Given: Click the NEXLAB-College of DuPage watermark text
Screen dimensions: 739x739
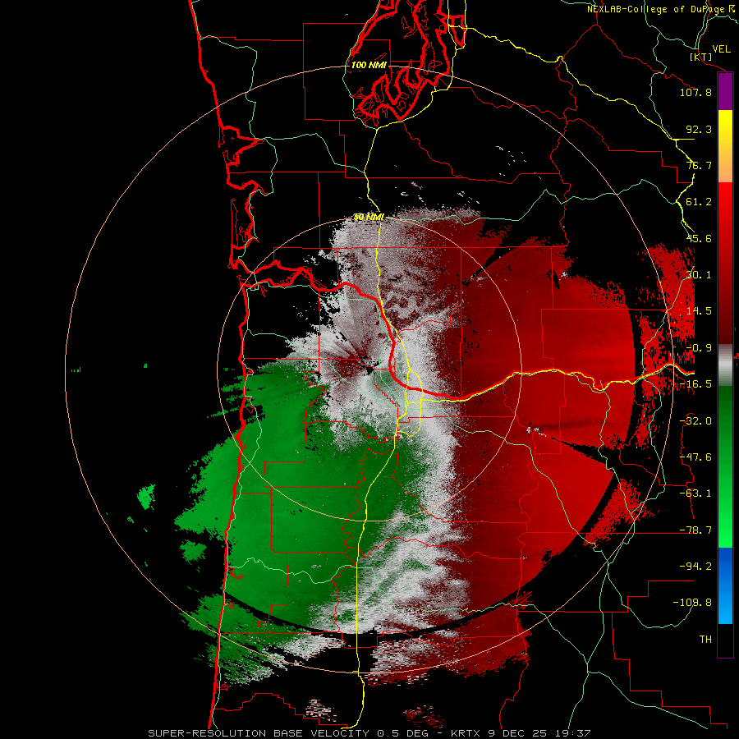Looking at the screenshot, I should click(662, 9).
